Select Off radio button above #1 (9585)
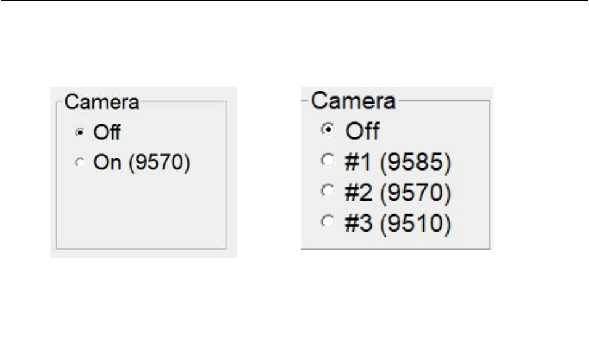Image resolution: width=589 pixels, height=345 pixels. tap(330, 129)
